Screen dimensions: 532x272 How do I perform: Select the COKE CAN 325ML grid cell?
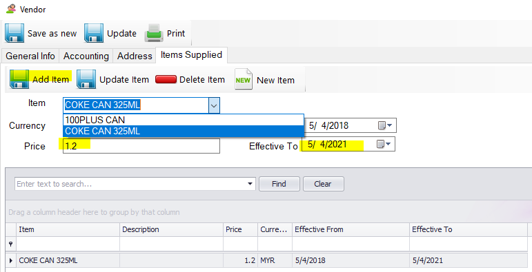tap(68, 260)
